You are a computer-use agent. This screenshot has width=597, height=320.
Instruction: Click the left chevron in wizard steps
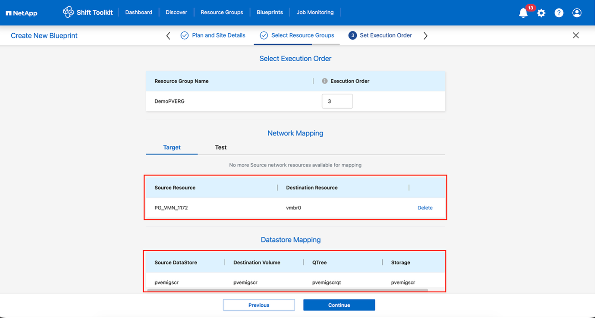click(168, 36)
